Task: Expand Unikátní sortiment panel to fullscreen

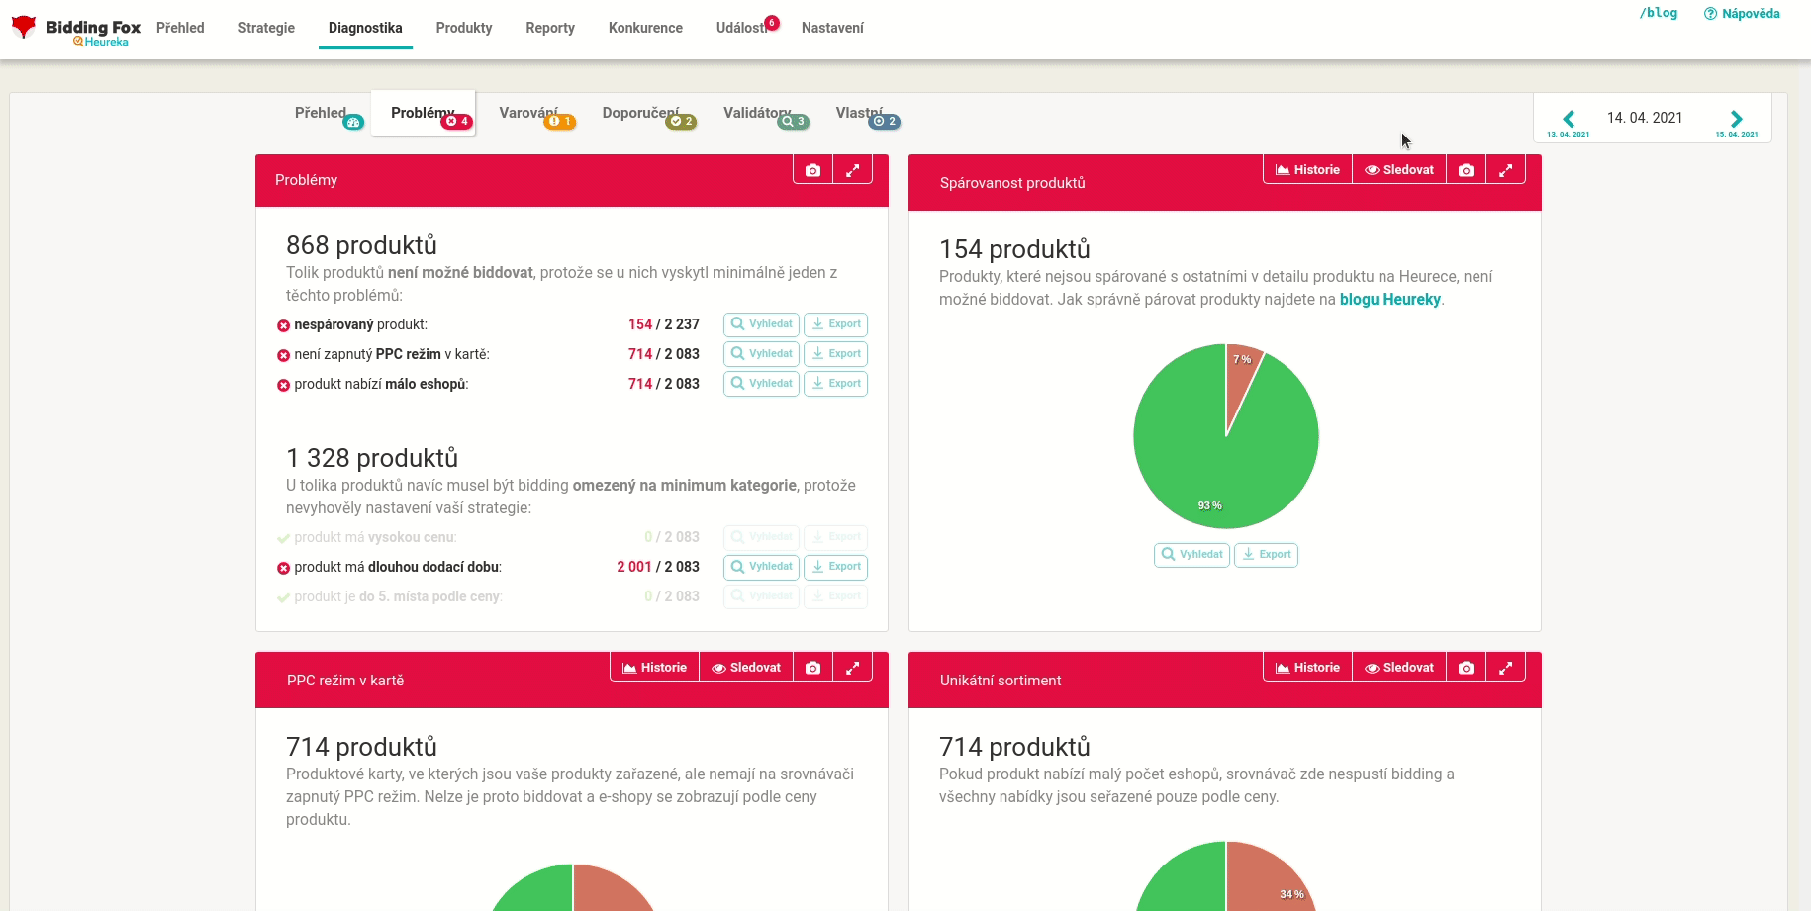Action: point(1505,668)
